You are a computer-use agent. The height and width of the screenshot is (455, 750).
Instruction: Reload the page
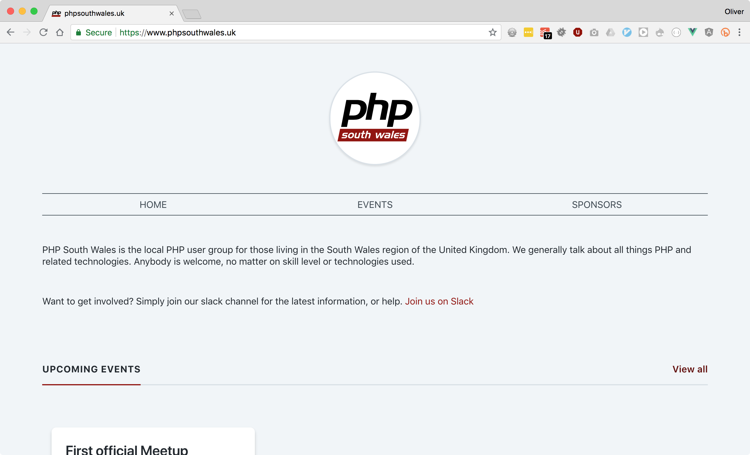point(43,32)
